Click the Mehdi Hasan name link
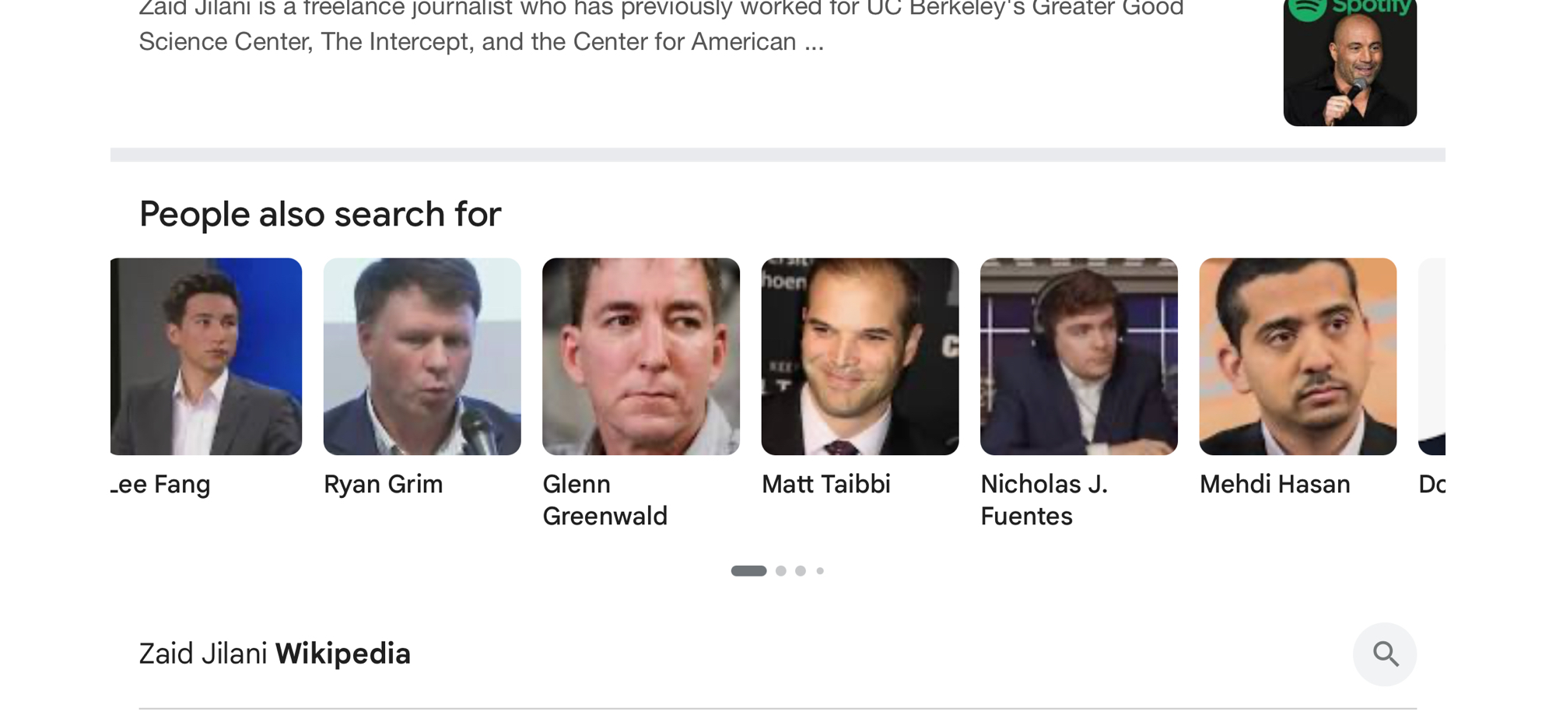This screenshot has height=715, width=1556. tap(1274, 484)
